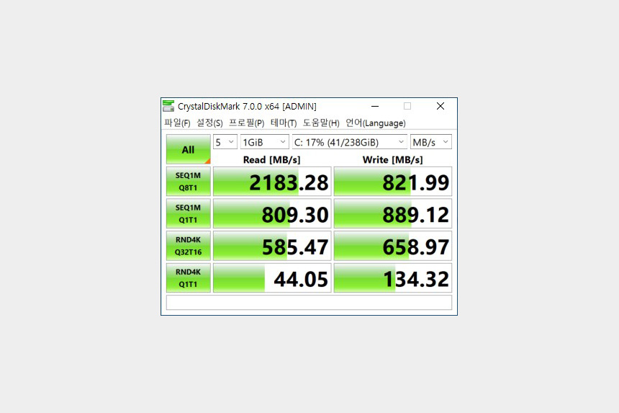Image resolution: width=619 pixels, height=413 pixels.
Task: Select the 2183.28 read result
Action: coord(272,182)
